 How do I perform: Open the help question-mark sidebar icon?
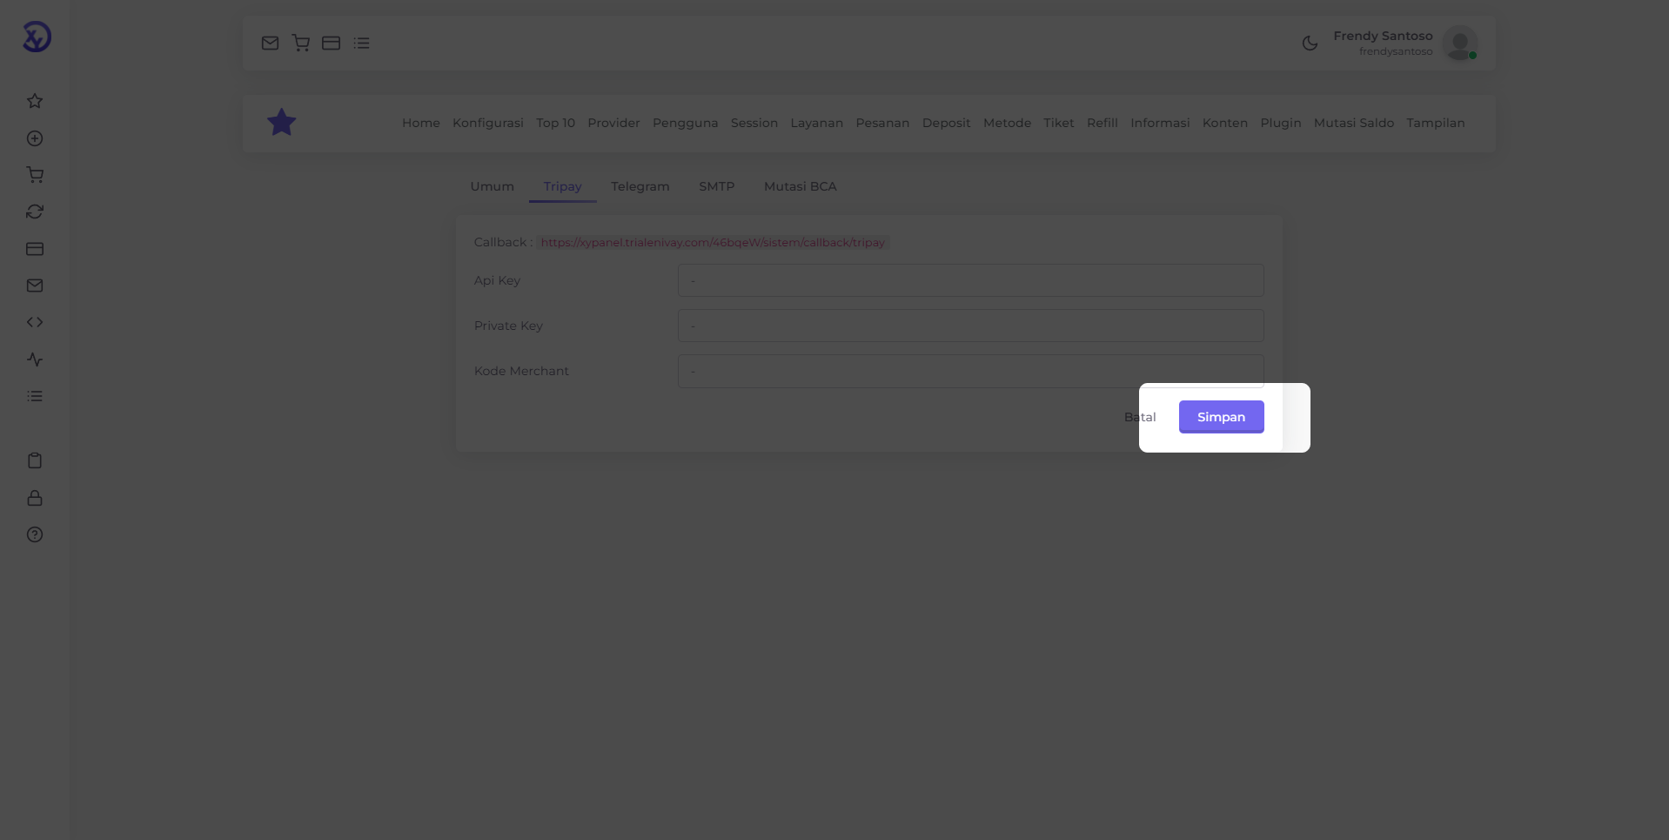pos(35,534)
